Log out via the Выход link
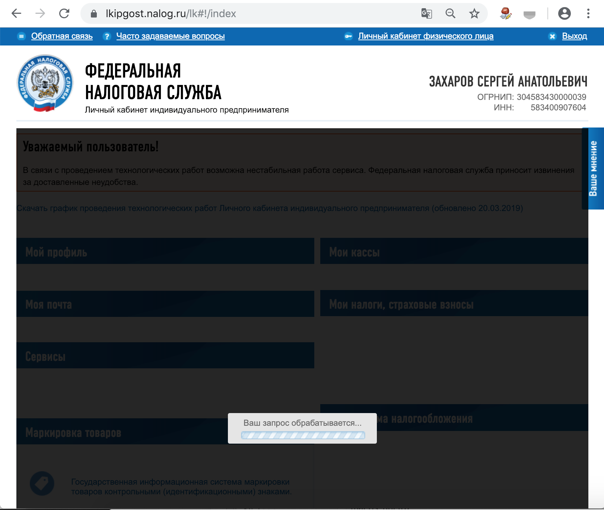This screenshot has height=510, width=604. pos(575,36)
